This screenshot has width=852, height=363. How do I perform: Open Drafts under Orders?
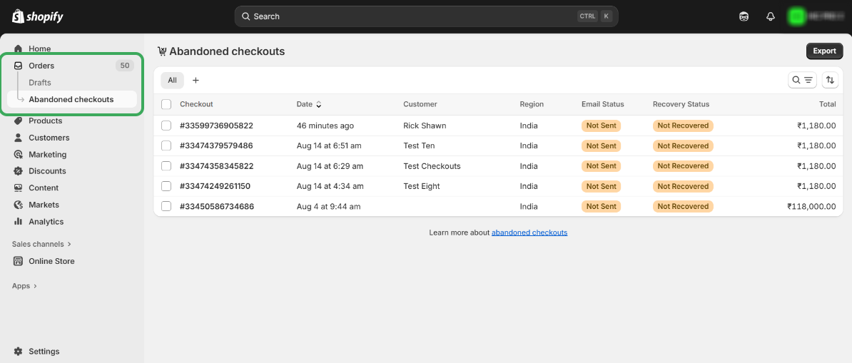40,83
